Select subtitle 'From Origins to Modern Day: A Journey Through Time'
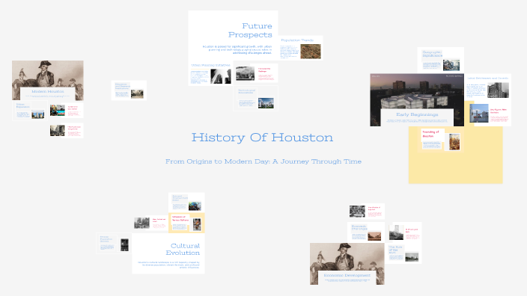Screen dimensions: 527x296 (263, 161)
